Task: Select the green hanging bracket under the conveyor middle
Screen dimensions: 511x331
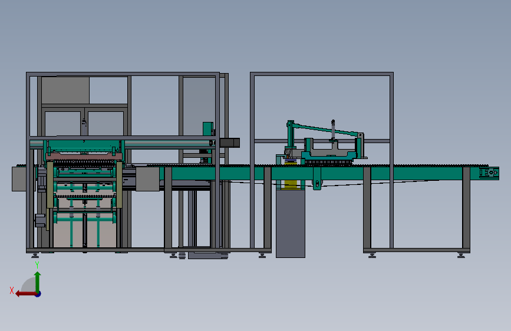Action: 317,178
